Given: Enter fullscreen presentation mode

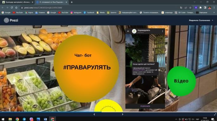Looking at the screenshot, I should coord(215,114).
